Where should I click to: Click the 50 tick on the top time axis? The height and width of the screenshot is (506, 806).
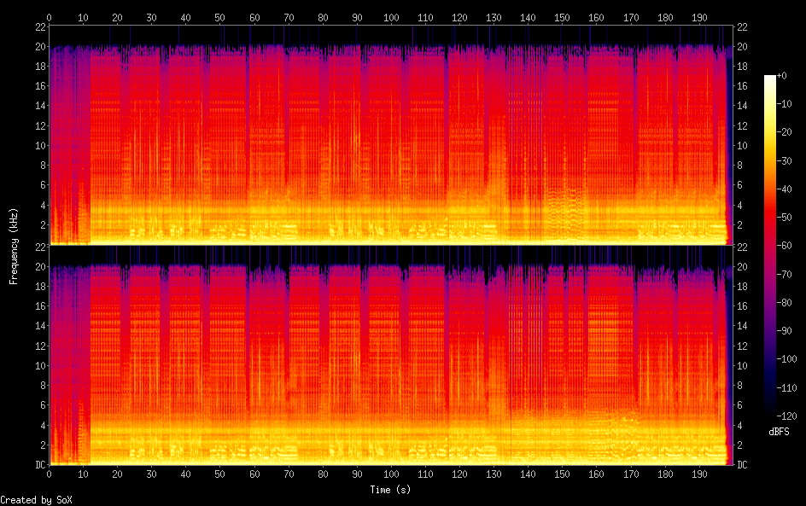219,17
